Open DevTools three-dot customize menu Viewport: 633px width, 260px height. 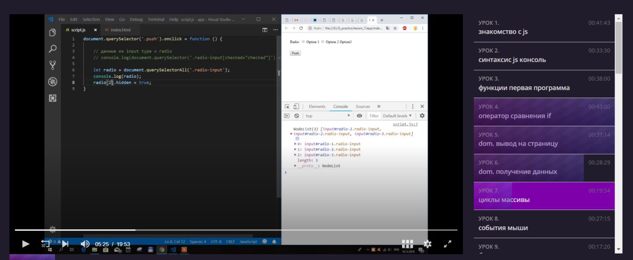412,106
